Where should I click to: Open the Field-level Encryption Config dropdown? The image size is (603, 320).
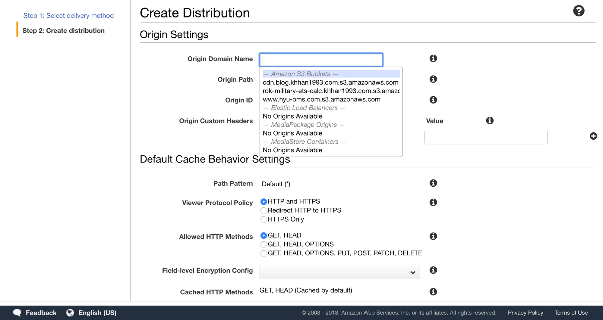339,272
